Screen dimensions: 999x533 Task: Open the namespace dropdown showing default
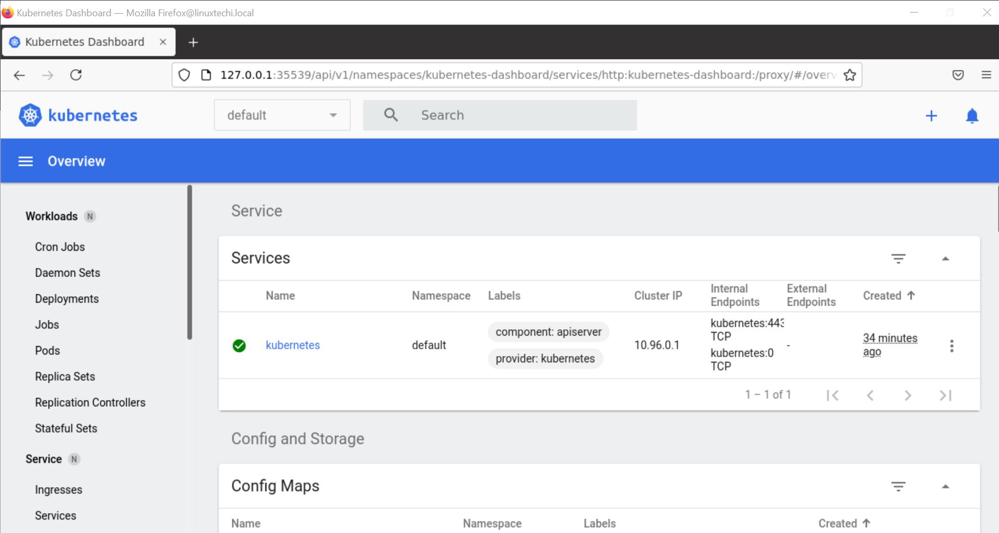[x=282, y=115]
